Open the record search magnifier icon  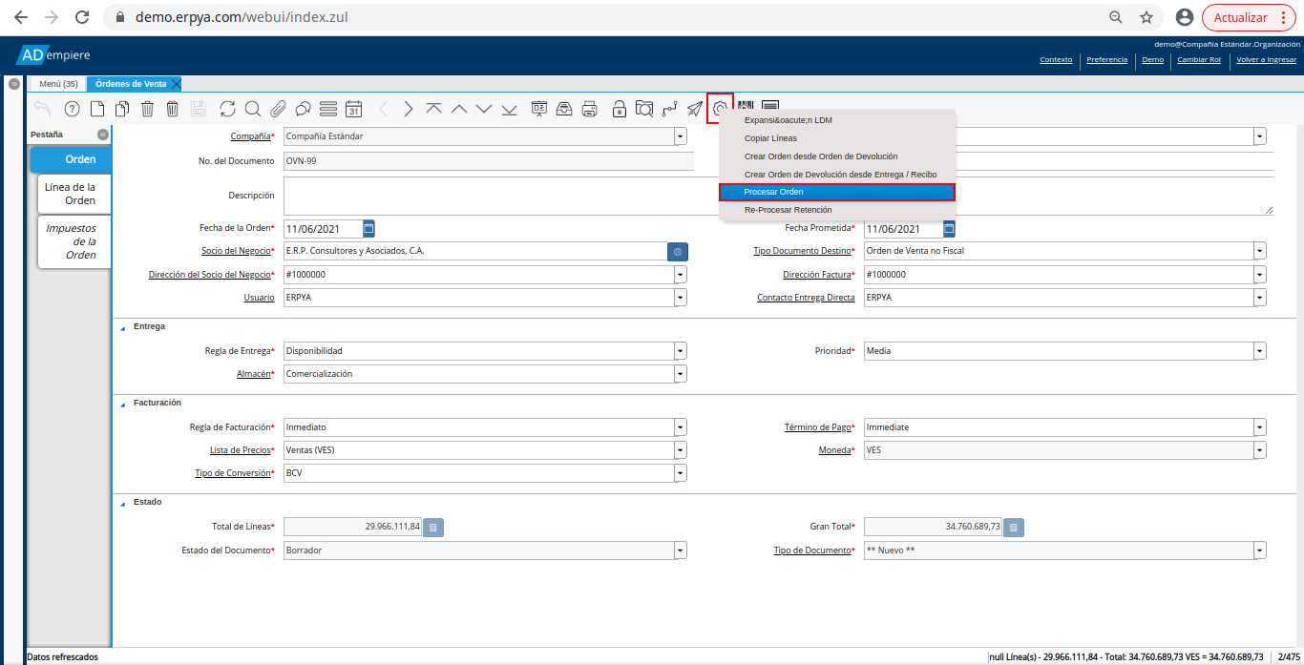[252, 109]
